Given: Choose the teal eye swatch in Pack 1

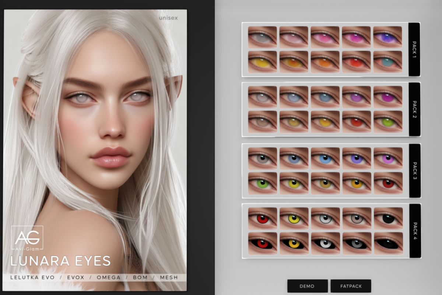Looking at the screenshot, I should [387, 62].
